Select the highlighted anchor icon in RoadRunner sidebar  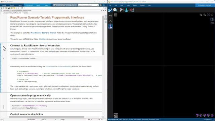pos(110,27)
